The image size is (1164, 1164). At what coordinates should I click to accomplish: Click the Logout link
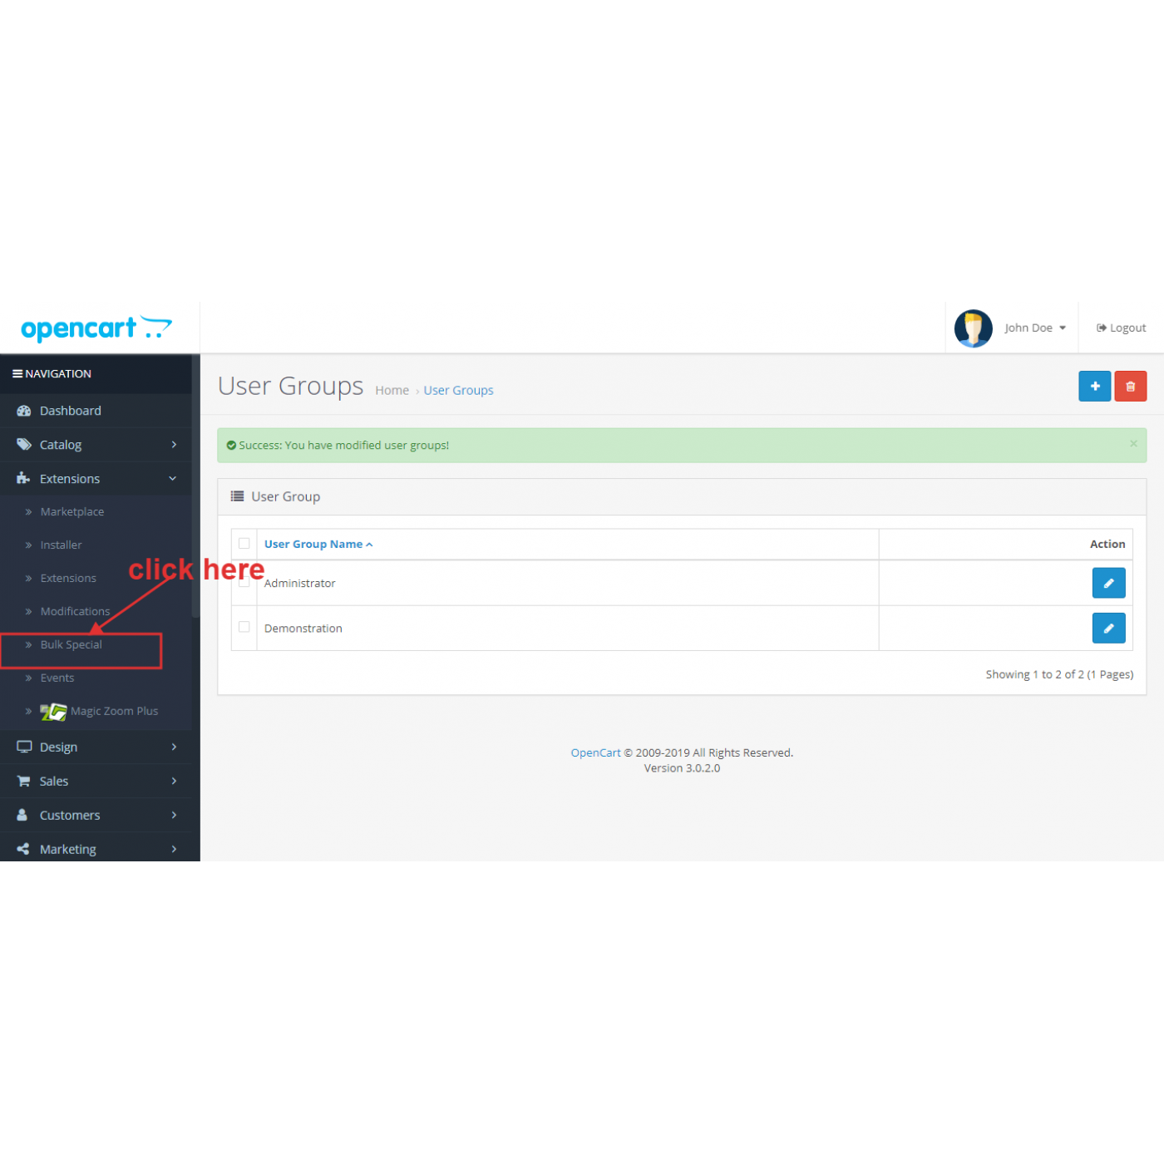pos(1121,328)
